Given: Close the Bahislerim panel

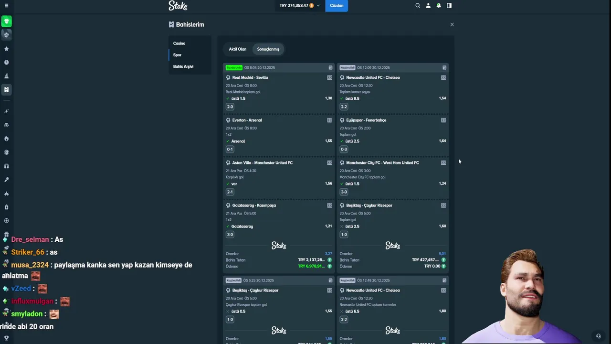Looking at the screenshot, I should point(452,24).
